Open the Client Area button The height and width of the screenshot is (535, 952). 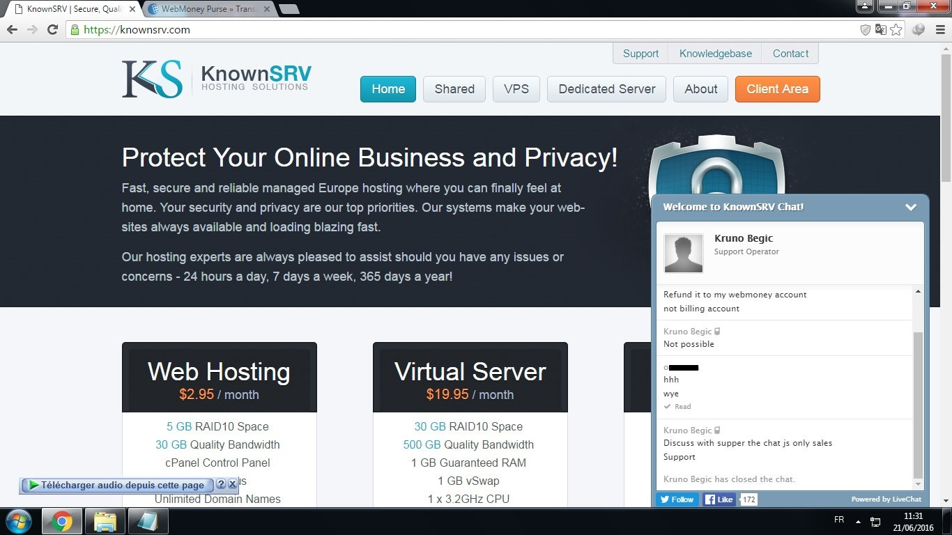click(x=778, y=89)
